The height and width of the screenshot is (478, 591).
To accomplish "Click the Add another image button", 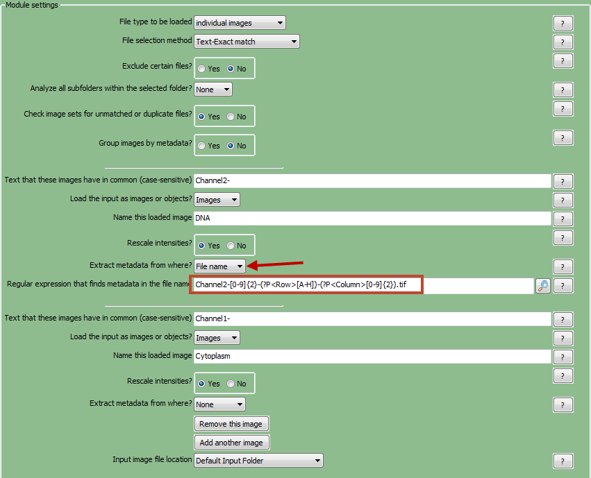I will coord(231,443).
